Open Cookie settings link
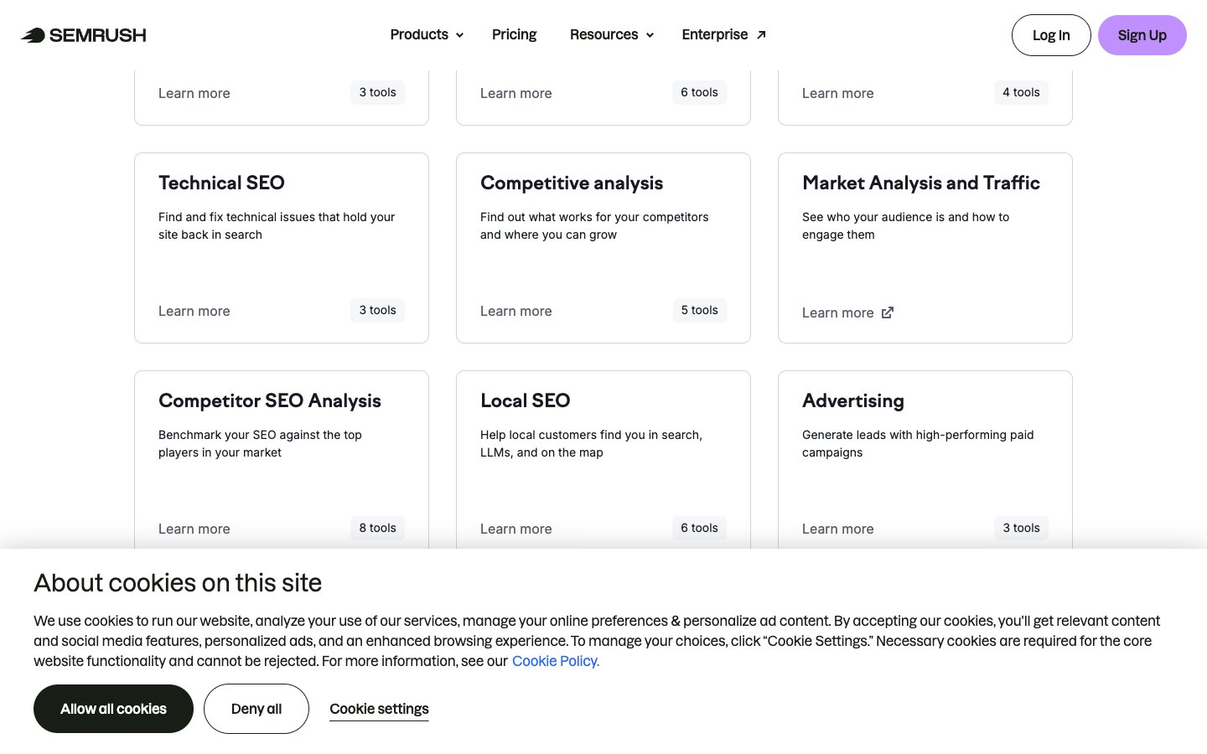 (379, 709)
